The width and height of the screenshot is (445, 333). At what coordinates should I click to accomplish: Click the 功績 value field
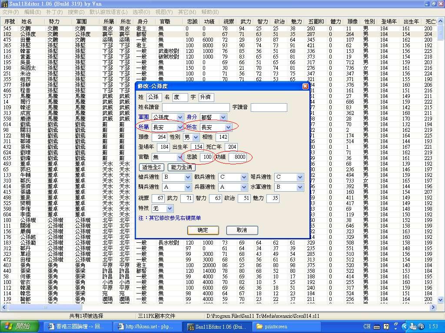[x=238, y=157]
